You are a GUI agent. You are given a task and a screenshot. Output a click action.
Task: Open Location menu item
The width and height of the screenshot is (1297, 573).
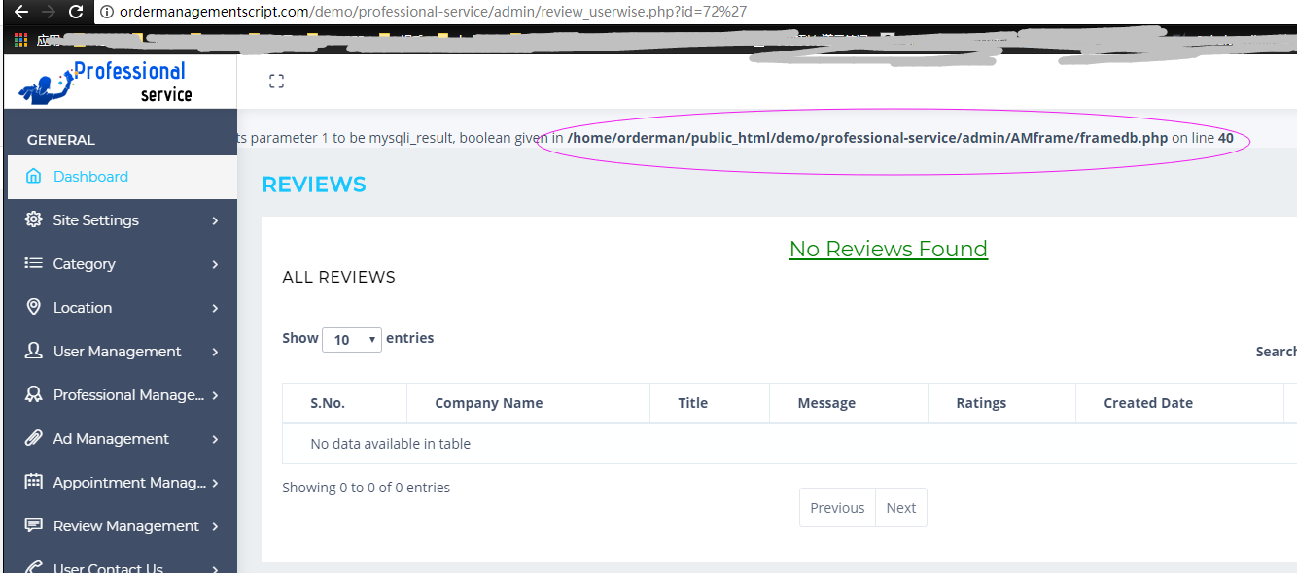point(123,308)
